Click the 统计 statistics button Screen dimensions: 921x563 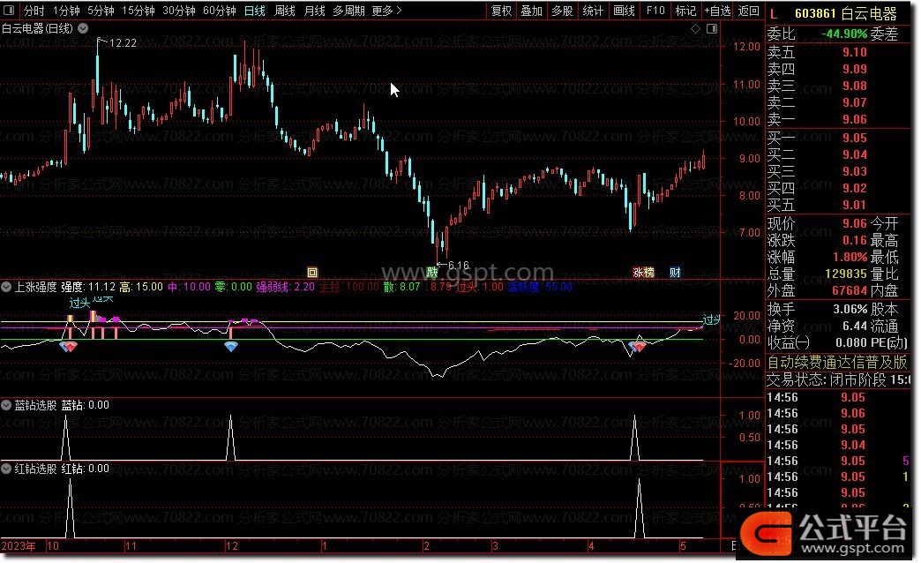coord(593,11)
